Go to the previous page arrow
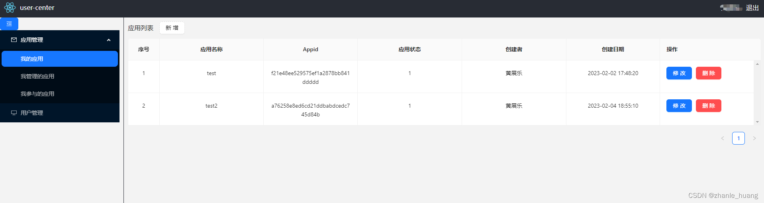The width and height of the screenshot is (764, 203). click(x=723, y=138)
